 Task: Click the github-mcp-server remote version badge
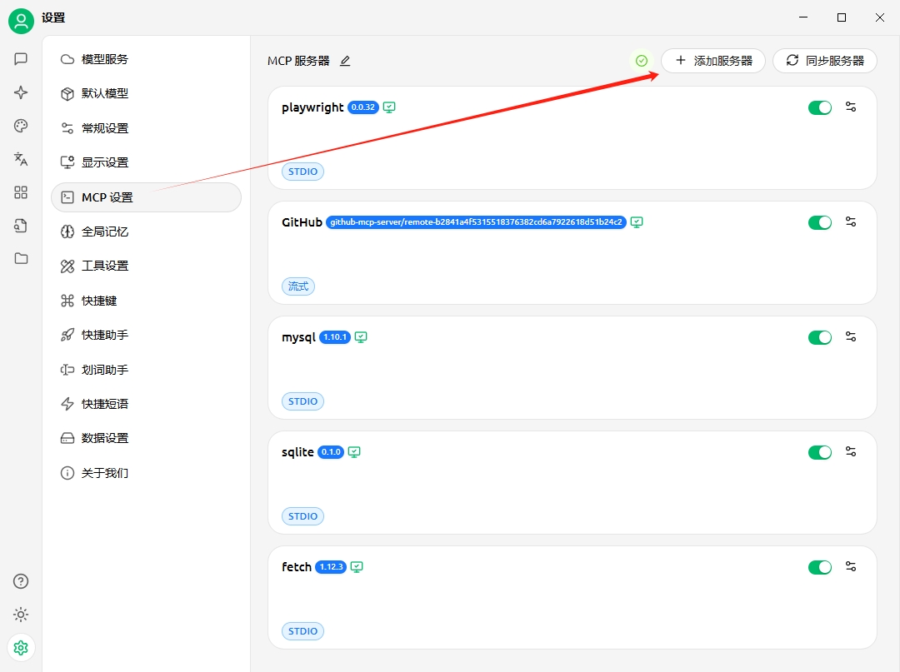476,222
